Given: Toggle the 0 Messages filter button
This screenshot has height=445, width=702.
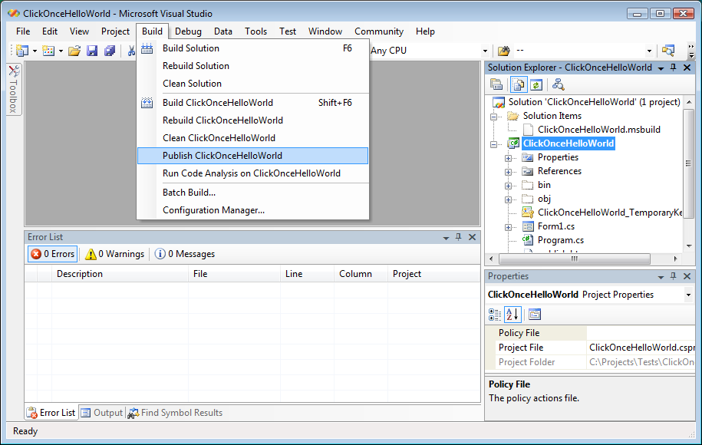Looking at the screenshot, I should [185, 254].
